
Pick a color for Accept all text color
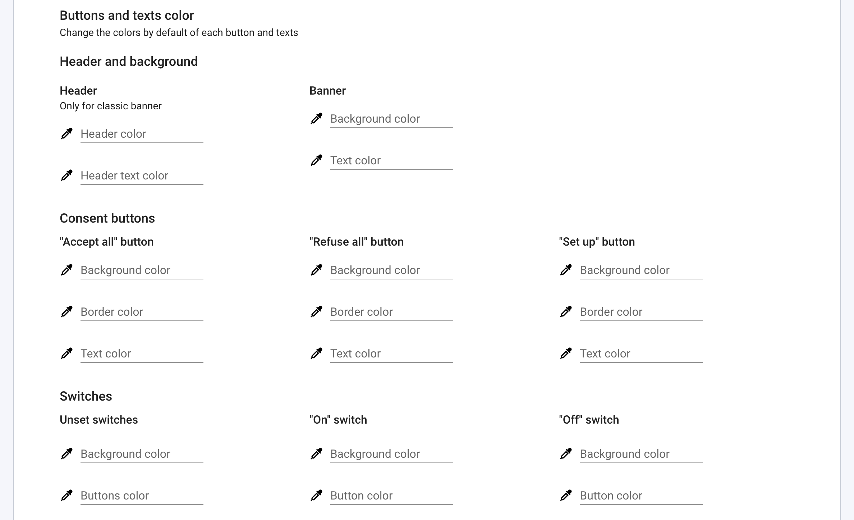click(67, 353)
